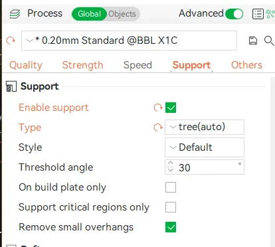Open the Style Default dropdown
Image resolution: width=275 pixels, height=247 pixels.
[205, 147]
